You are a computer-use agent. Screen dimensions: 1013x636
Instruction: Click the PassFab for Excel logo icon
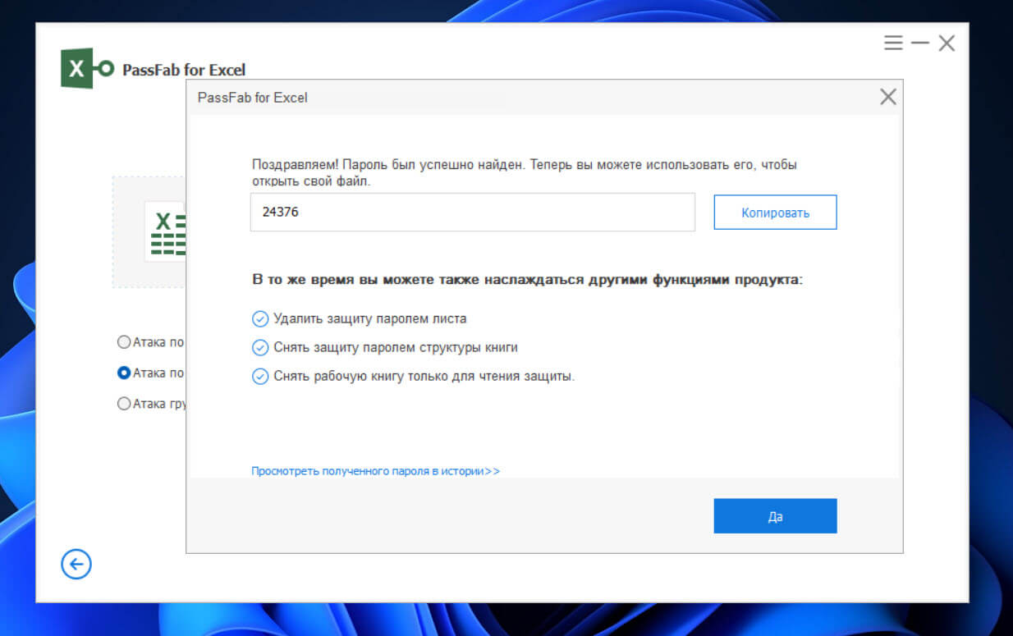click(x=87, y=68)
